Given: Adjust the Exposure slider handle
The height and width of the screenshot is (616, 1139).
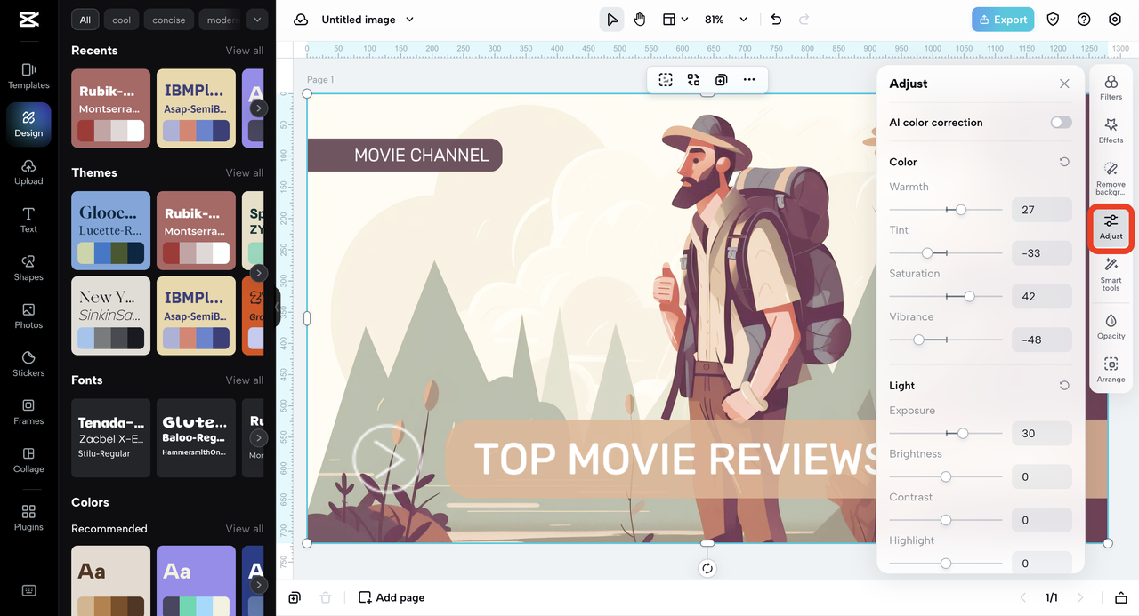Looking at the screenshot, I should 963,433.
